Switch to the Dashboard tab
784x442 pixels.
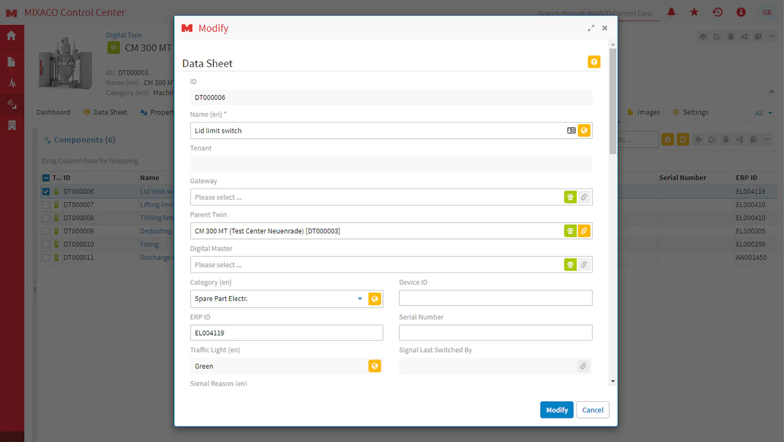(x=54, y=112)
